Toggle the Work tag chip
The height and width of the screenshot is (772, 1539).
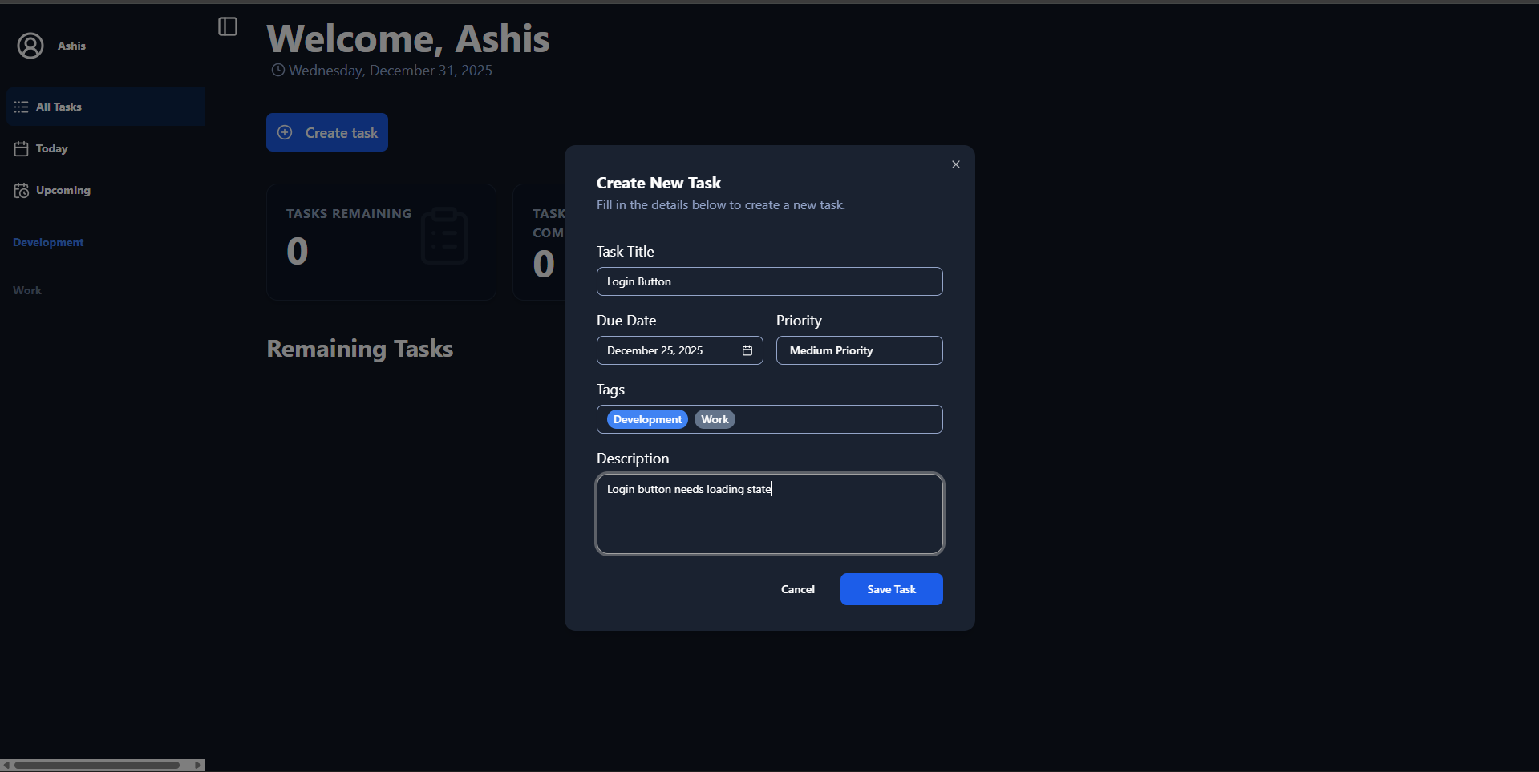[x=715, y=419]
